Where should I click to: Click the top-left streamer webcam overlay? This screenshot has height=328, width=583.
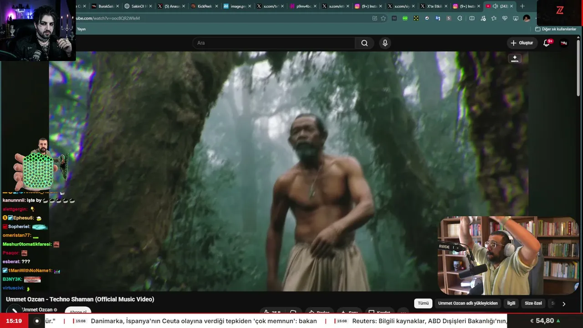[x=38, y=30]
